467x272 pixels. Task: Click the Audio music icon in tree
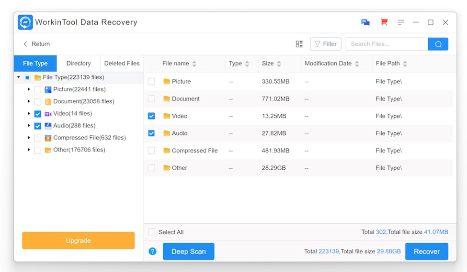(48, 126)
